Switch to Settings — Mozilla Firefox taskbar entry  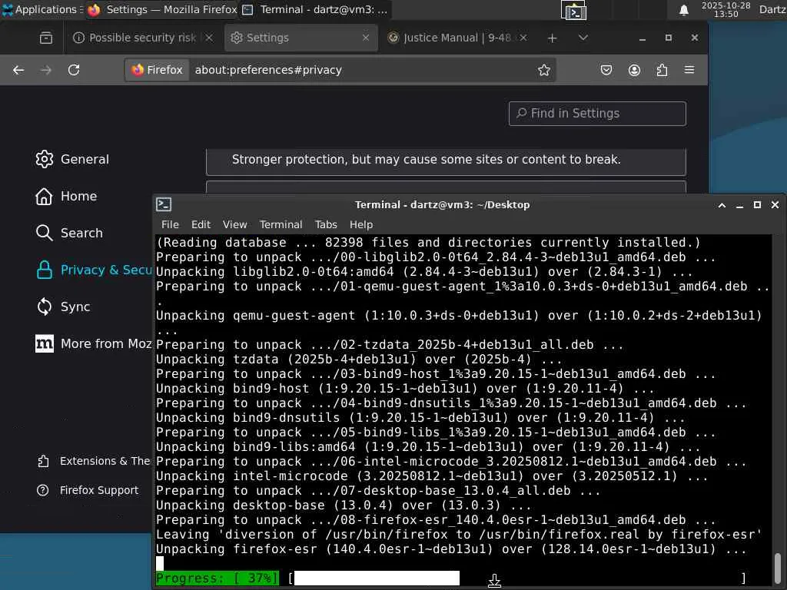(x=162, y=9)
